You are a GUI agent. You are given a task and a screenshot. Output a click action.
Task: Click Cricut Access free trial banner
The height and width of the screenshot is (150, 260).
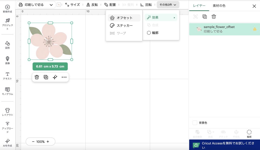coord(224,145)
